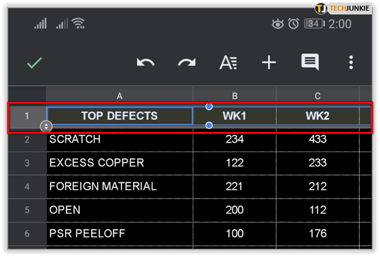Select column C header
The height and width of the screenshot is (257, 380).
[x=318, y=96]
